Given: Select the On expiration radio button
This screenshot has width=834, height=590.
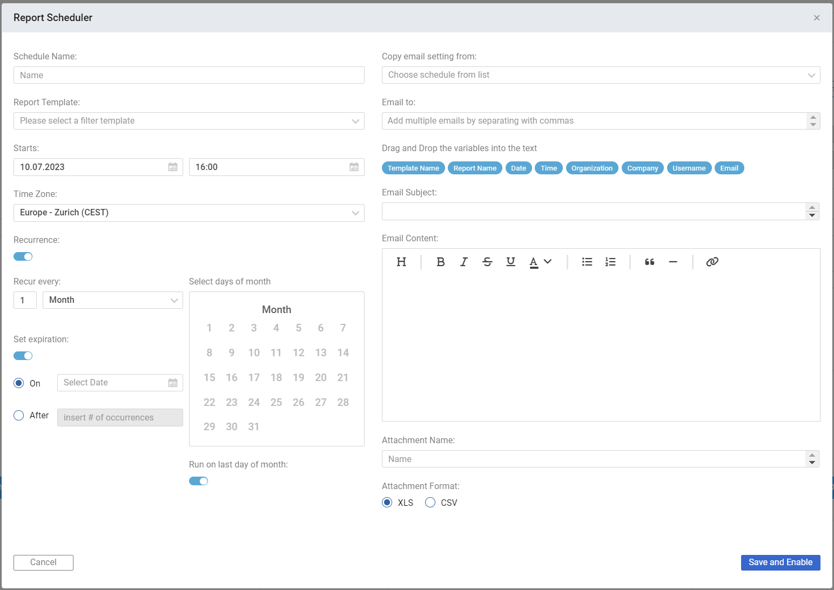Looking at the screenshot, I should pos(19,383).
